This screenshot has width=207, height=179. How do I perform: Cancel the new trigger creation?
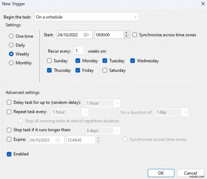pos(191,173)
